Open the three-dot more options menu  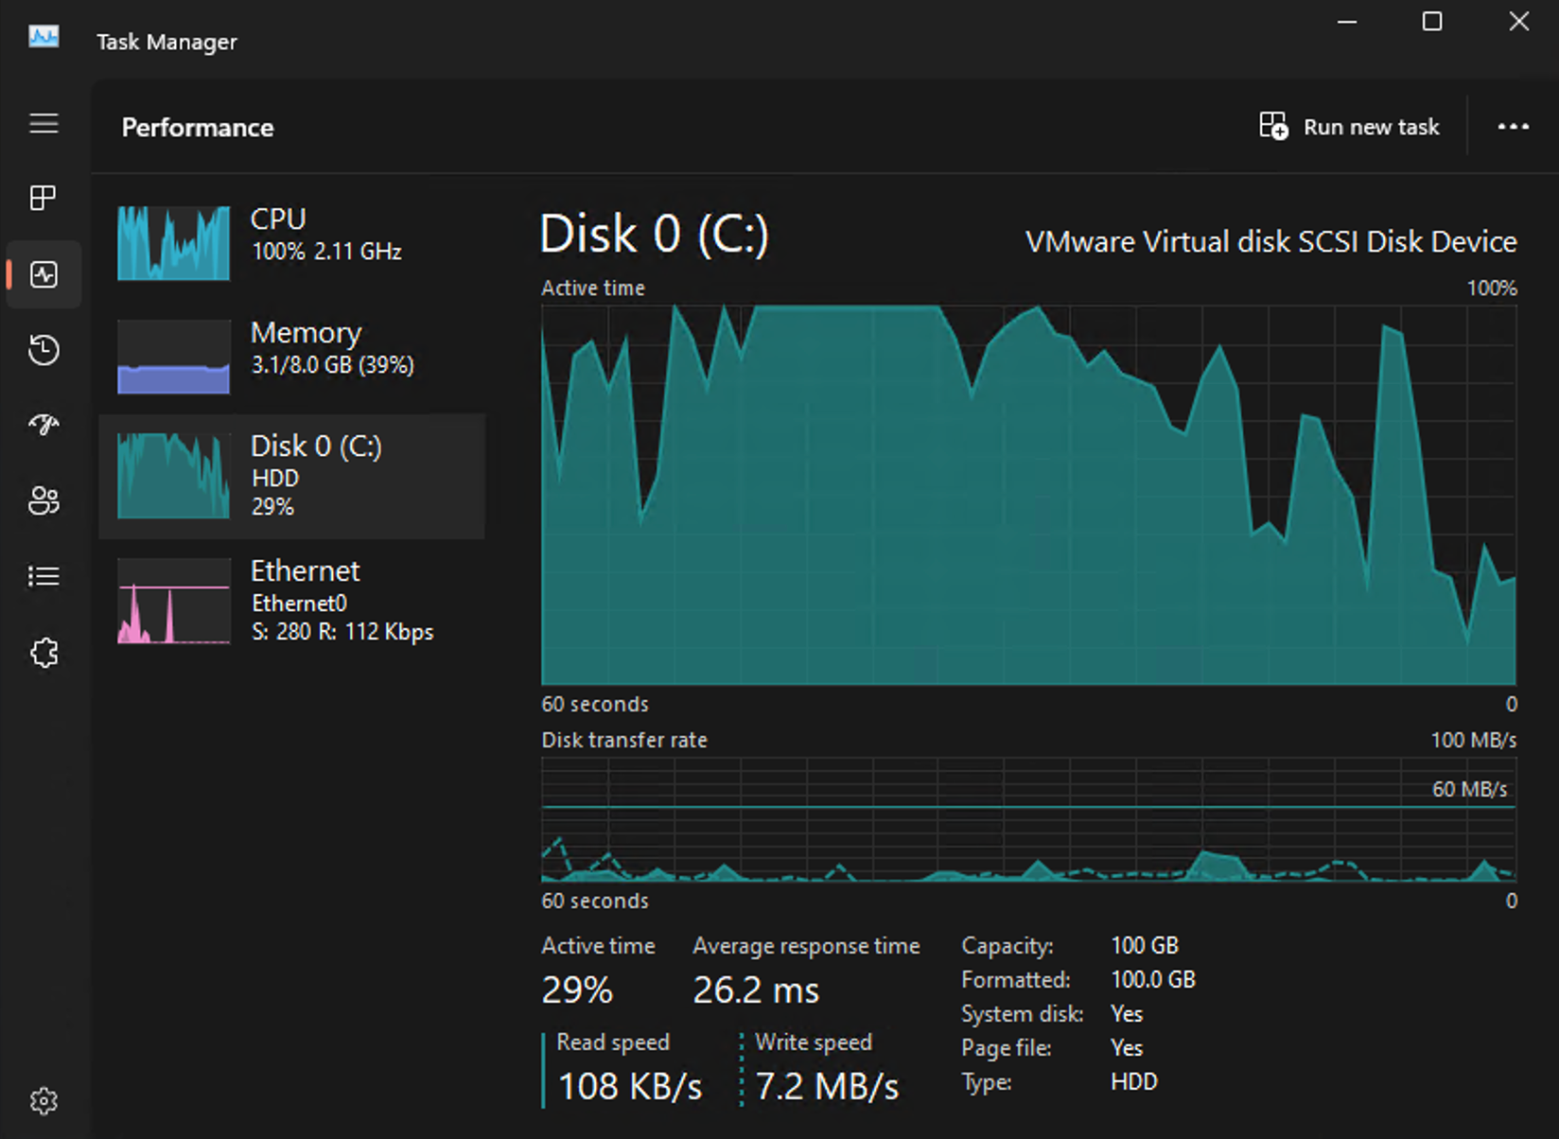coord(1514,126)
